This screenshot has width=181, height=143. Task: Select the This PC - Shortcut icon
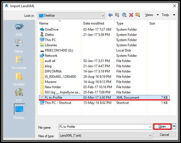[42, 103]
